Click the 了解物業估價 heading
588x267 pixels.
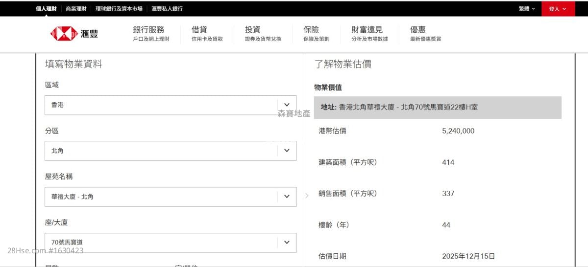[x=343, y=64]
